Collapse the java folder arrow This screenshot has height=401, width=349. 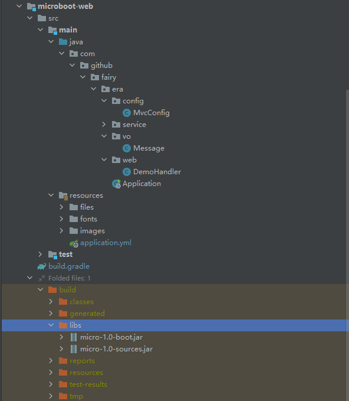click(51, 41)
